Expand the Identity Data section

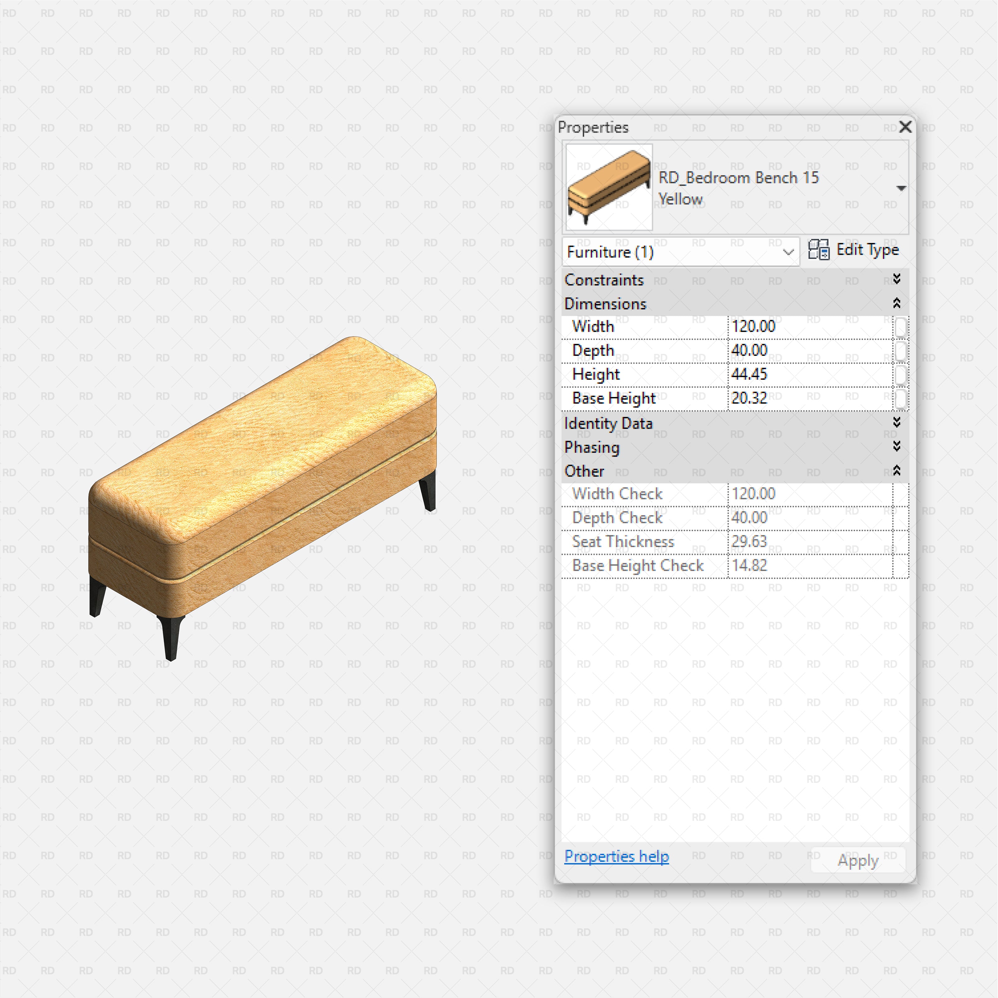coord(897,423)
